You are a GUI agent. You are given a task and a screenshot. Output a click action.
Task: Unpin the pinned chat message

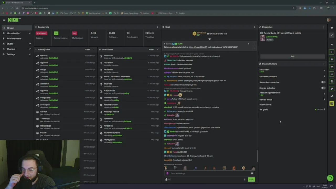click(249, 44)
